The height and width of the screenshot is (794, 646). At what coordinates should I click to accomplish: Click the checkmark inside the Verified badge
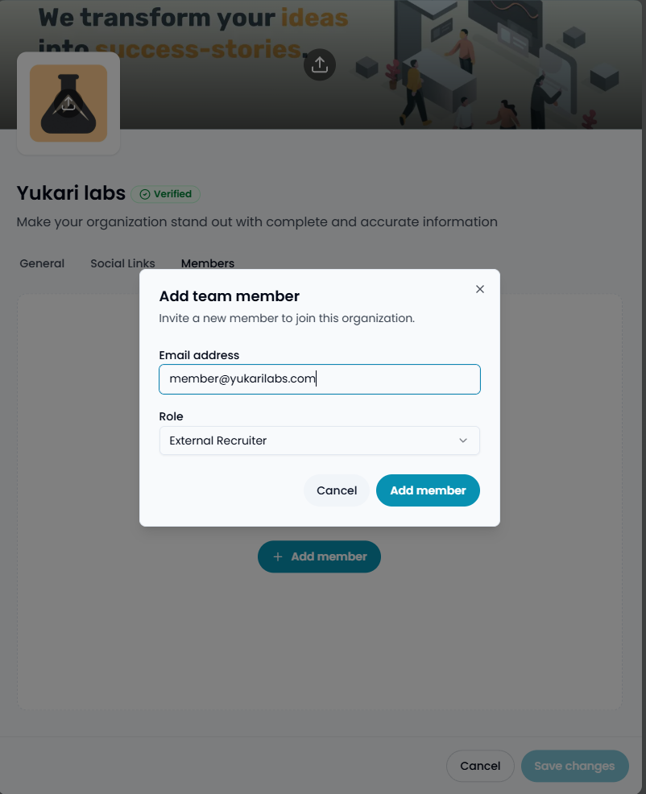tap(144, 194)
